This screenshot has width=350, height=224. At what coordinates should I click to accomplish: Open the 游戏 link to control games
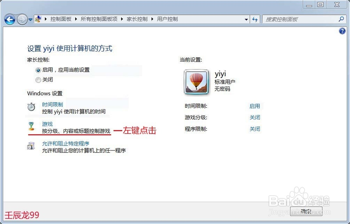(47, 124)
